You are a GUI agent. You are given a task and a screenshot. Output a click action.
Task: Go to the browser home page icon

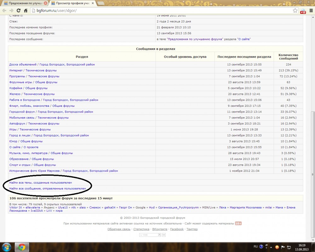click(x=26, y=10)
